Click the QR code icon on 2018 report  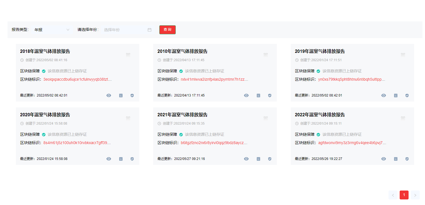pyautogui.click(x=128, y=55)
